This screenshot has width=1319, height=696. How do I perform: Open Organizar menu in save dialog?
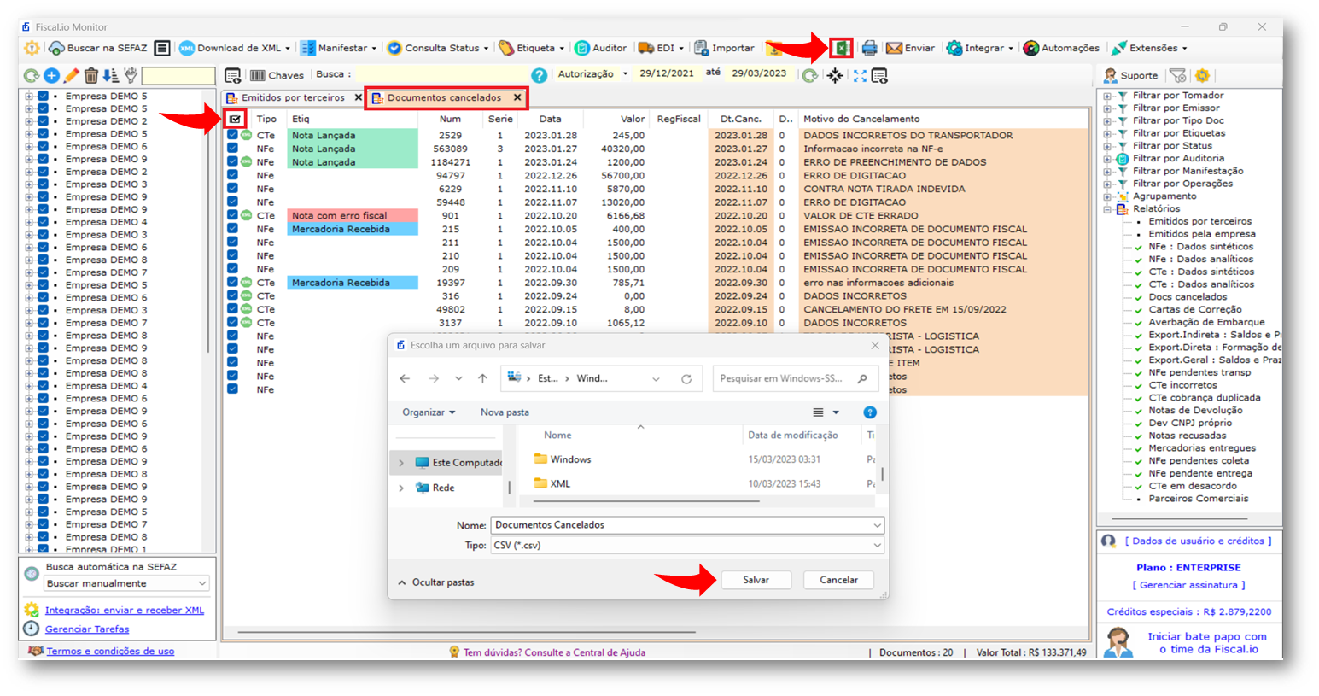pyautogui.click(x=429, y=412)
